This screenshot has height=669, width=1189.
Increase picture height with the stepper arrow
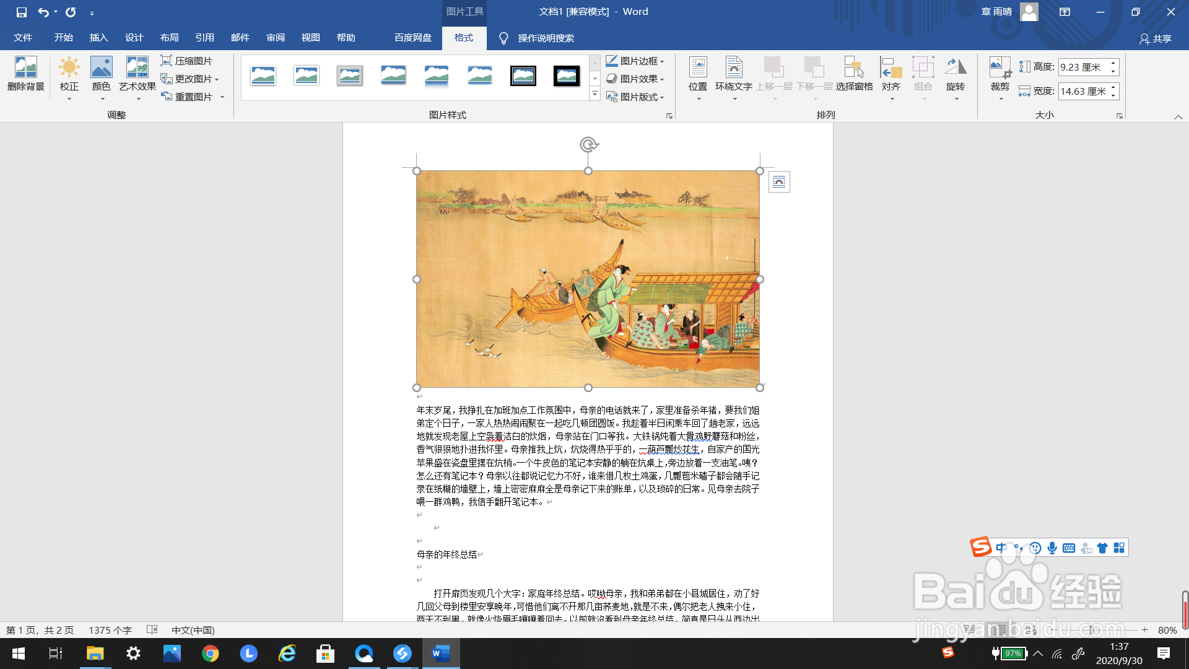click(1113, 63)
